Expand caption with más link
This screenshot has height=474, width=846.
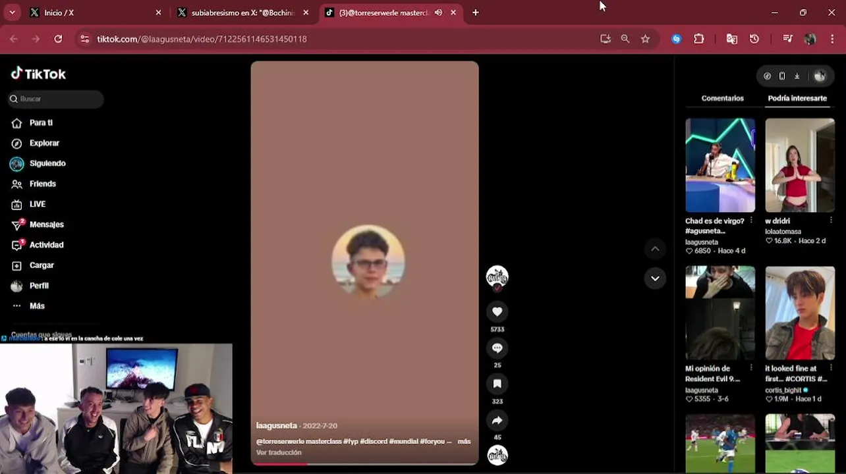(464, 441)
